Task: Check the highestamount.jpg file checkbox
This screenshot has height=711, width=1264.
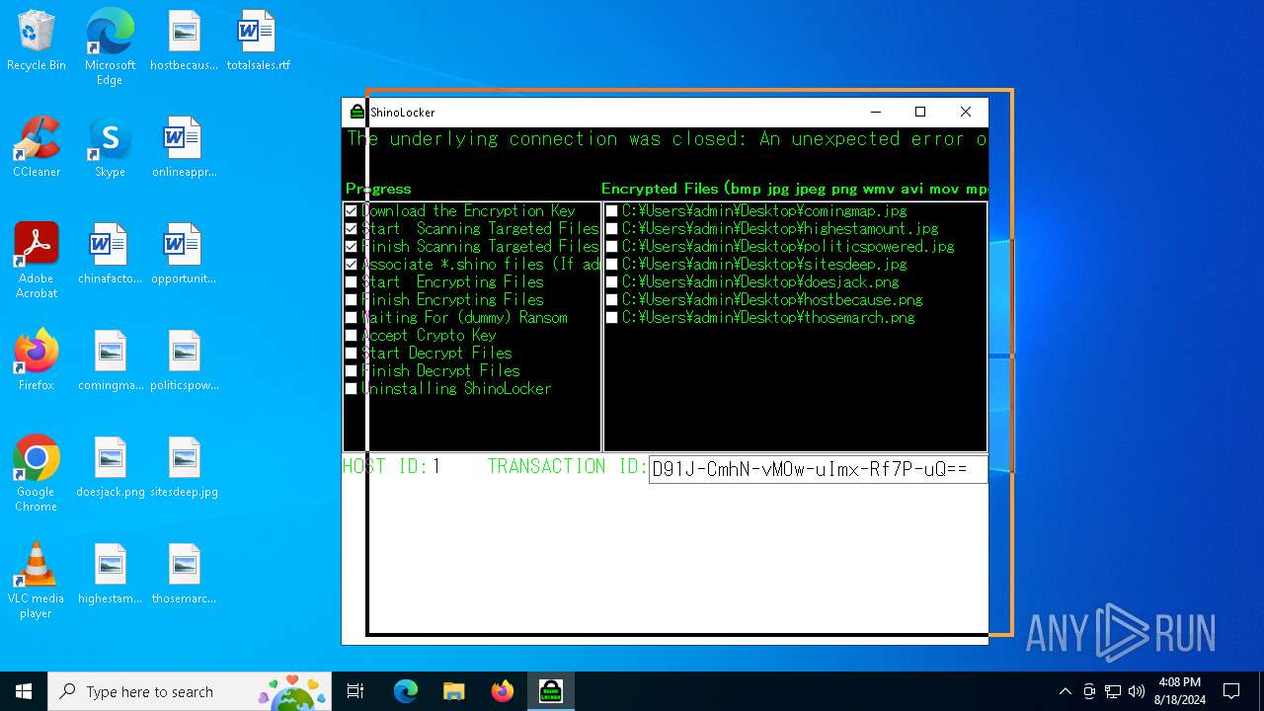Action: [x=611, y=228]
